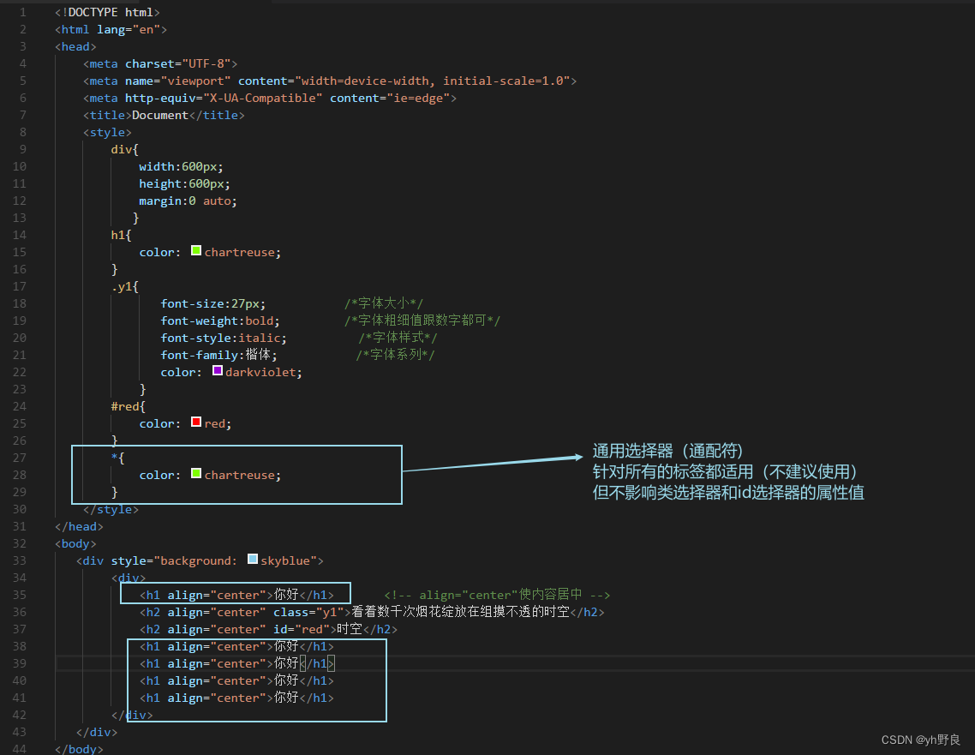Click the closing </div> tag on line 43
Viewport: 975px width, 755px height.
[96, 732]
